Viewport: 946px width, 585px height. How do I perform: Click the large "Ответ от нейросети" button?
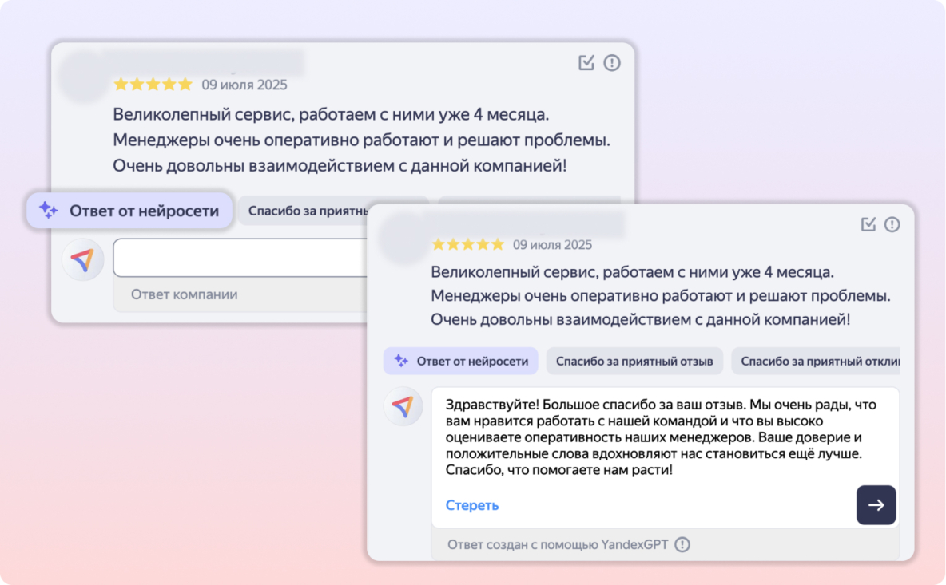[129, 211]
